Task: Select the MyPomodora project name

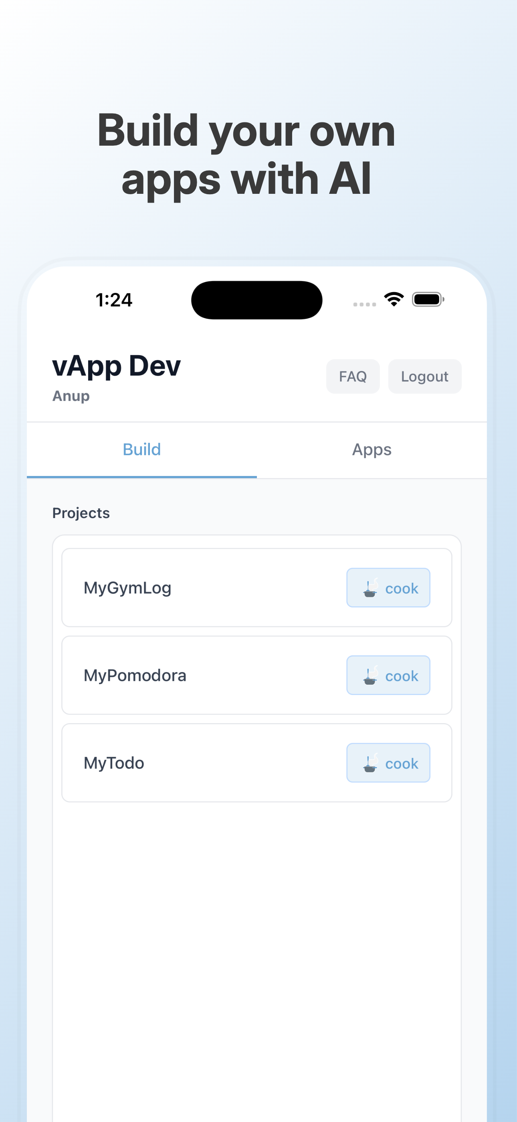Action: pos(135,675)
